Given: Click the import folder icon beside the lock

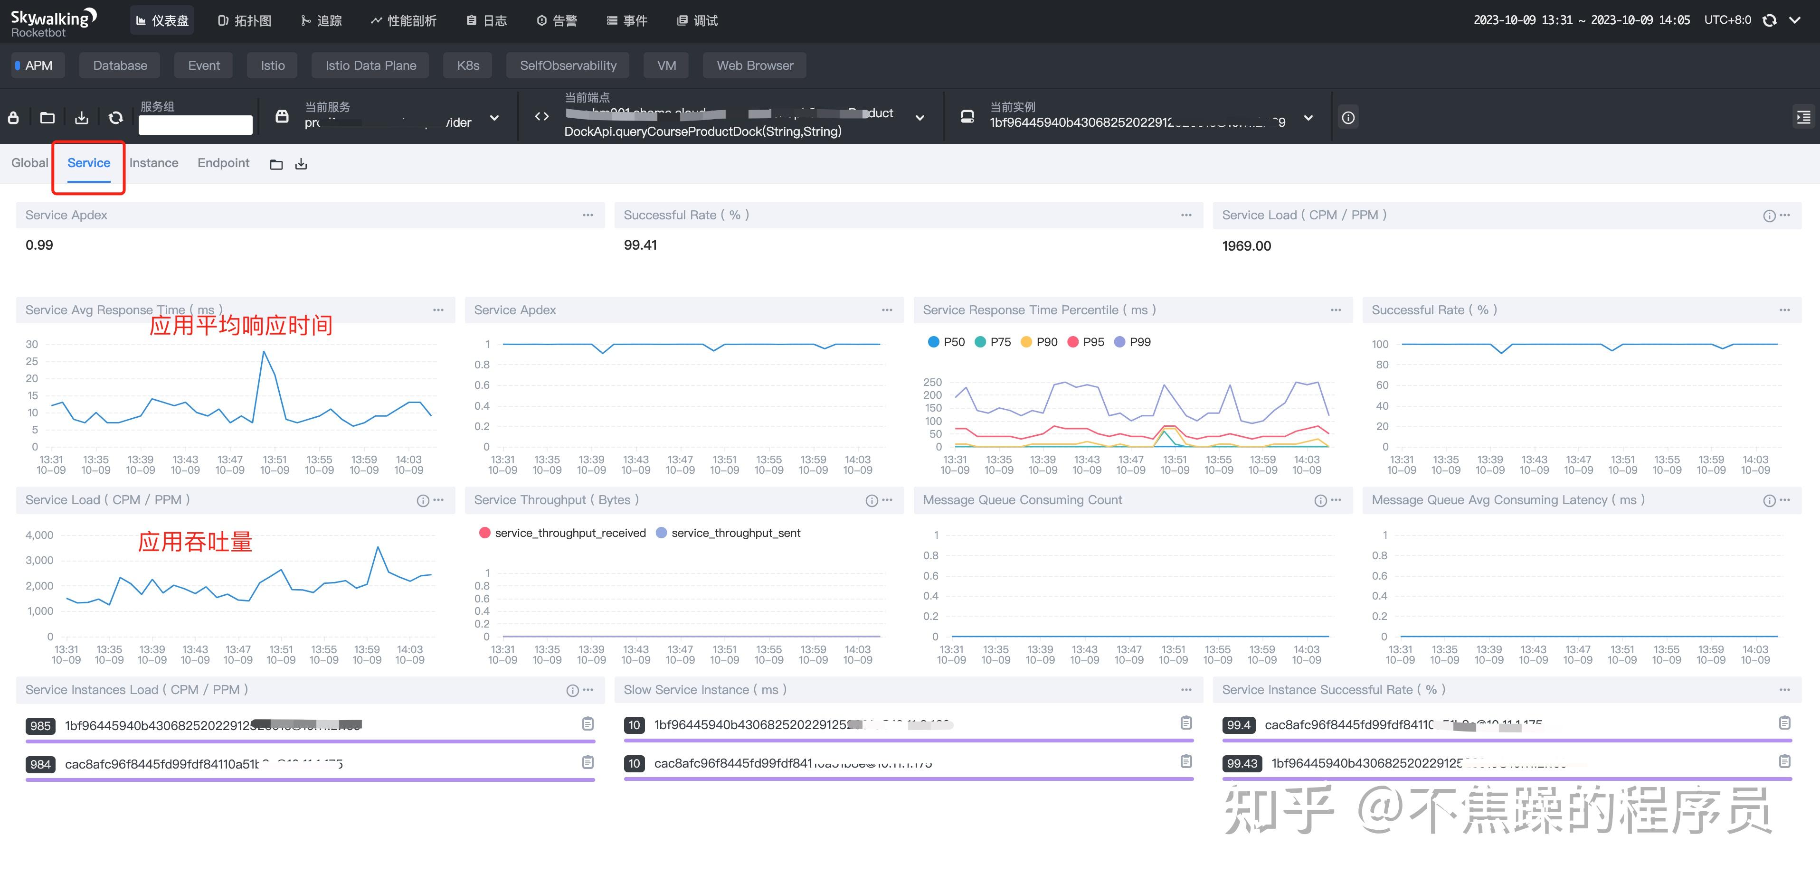Looking at the screenshot, I should pos(47,118).
